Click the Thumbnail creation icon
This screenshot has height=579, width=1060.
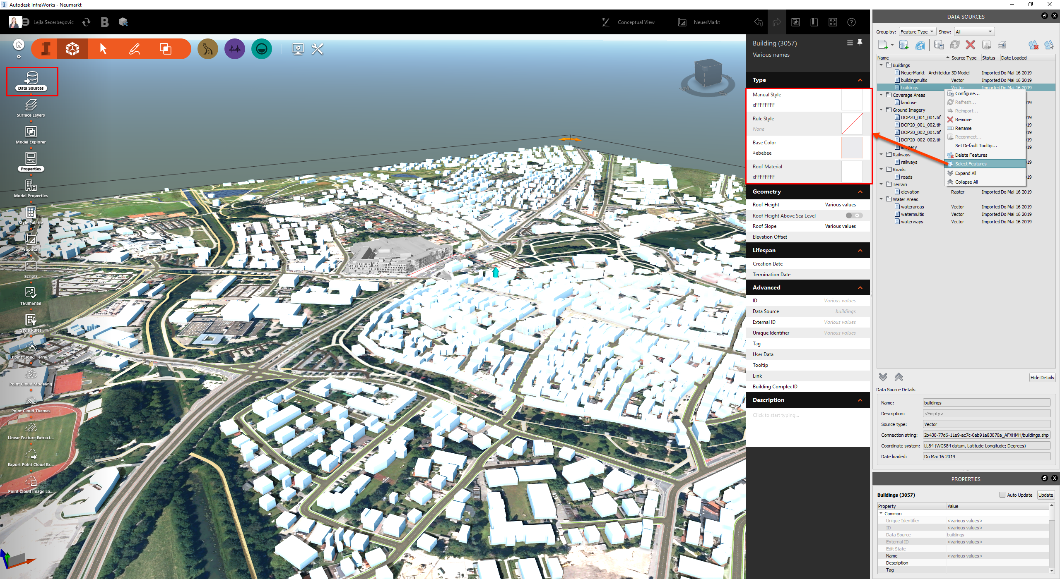[31, 293]
